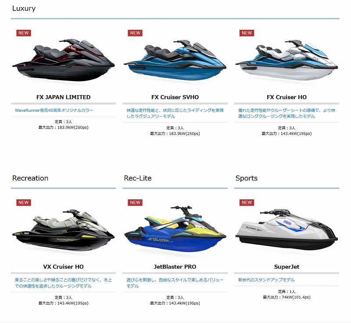Screen dimensions: 351x323
Task: Open the FX Cruiser HO title link
Action: (287, 97)
